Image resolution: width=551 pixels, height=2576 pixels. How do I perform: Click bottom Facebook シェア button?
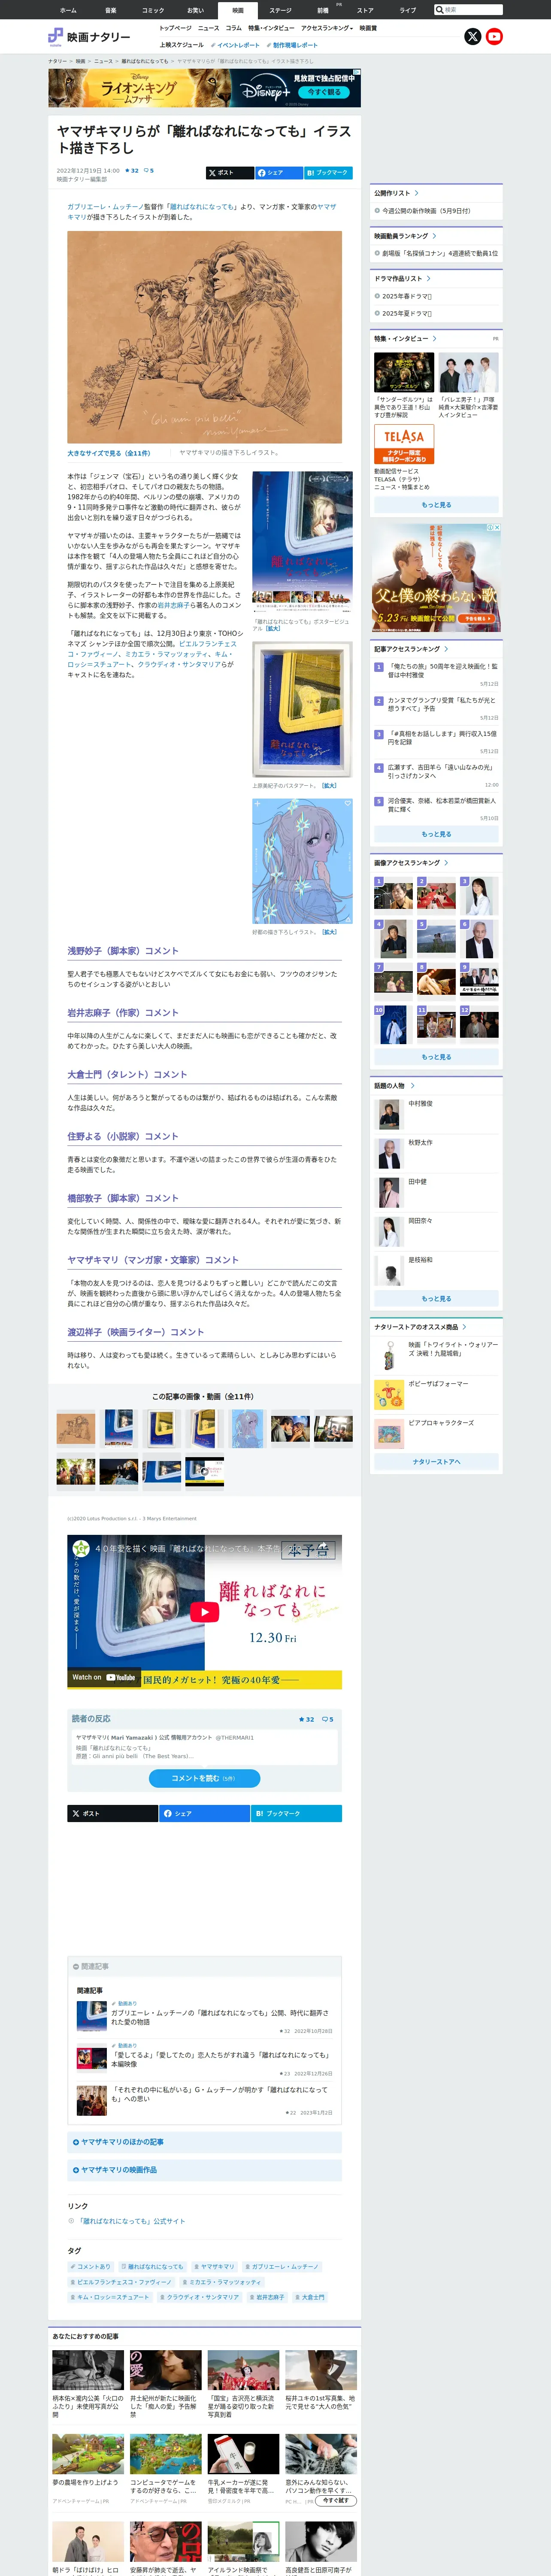(204, 1813)
